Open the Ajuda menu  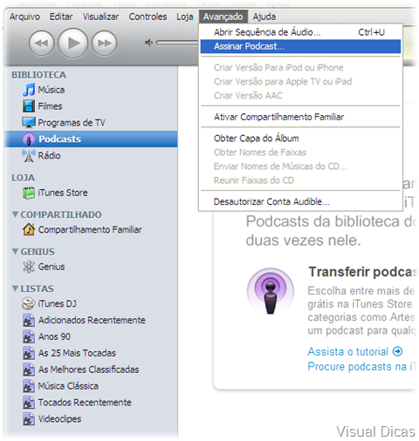(264, 17)
